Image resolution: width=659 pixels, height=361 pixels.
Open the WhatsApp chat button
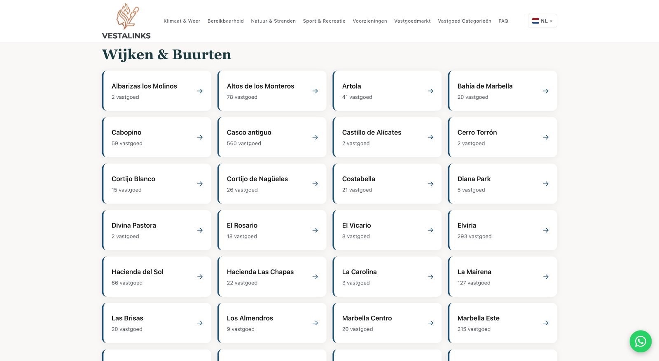pyautogui.click(x=640, y=341)
